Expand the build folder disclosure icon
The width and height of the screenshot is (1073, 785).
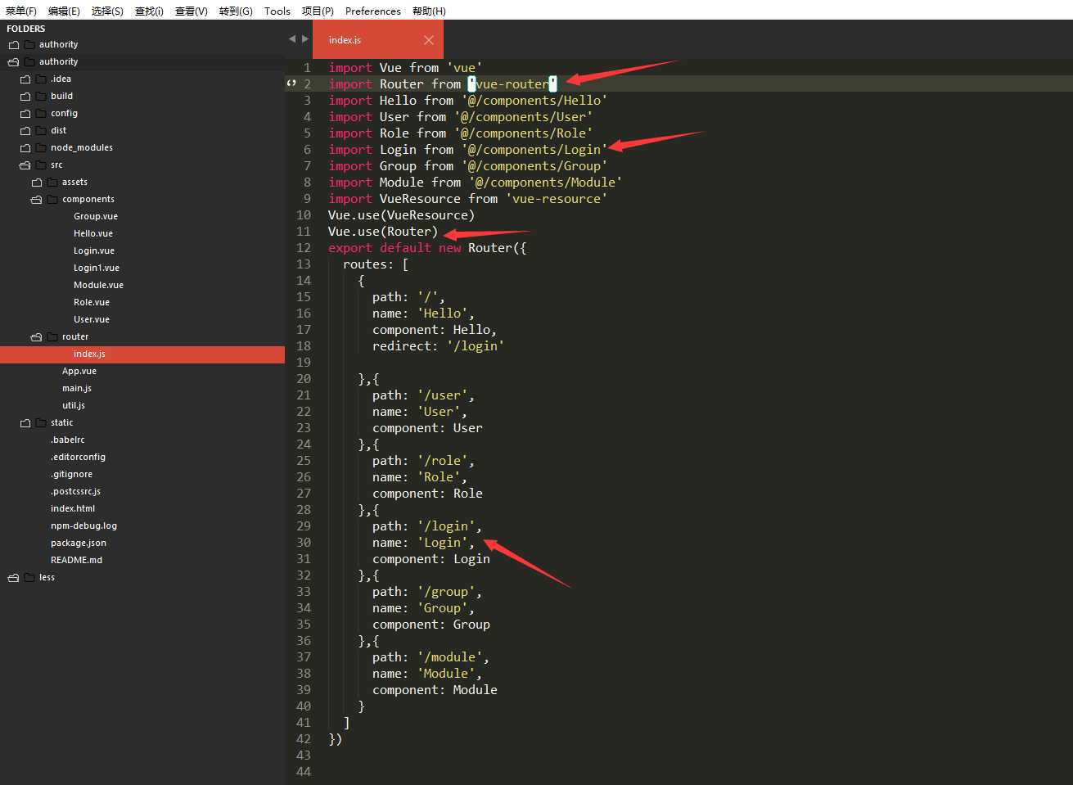[x=25, y=97]
